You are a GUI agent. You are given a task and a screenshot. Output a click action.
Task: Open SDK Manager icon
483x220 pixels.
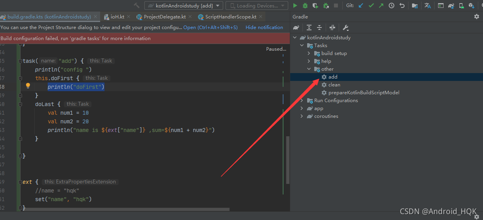pos(471,5)
